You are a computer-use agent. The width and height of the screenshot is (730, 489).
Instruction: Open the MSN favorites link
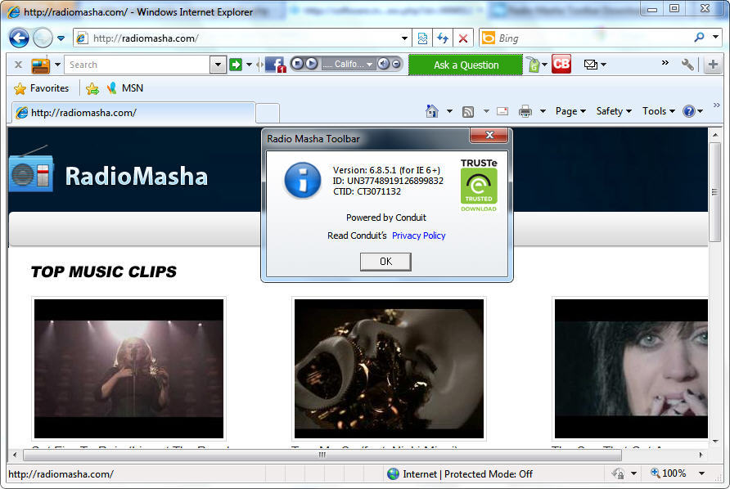tap(124, 88)
